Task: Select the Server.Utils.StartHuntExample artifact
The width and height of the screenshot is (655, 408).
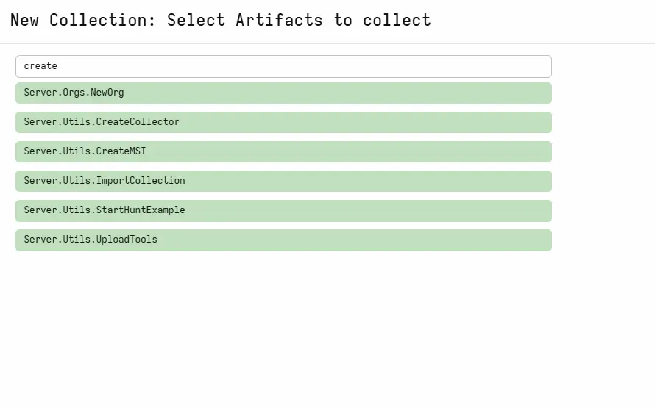Action: (x=283, y=211)
